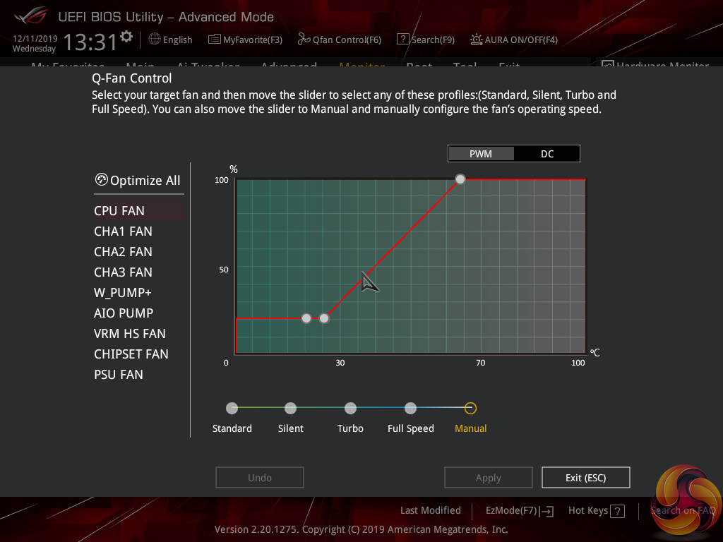Select CHIPSET FAN in fan list
The width and height of the screenshot is (723, 542).
click(131, 354)
